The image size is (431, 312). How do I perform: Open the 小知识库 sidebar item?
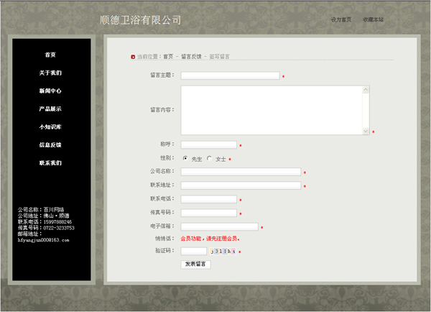pyautogui.click(x=50, y=127)
